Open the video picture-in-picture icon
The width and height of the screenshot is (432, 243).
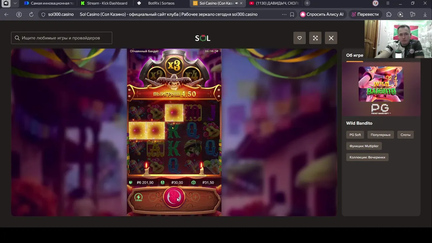pos(401,15)
